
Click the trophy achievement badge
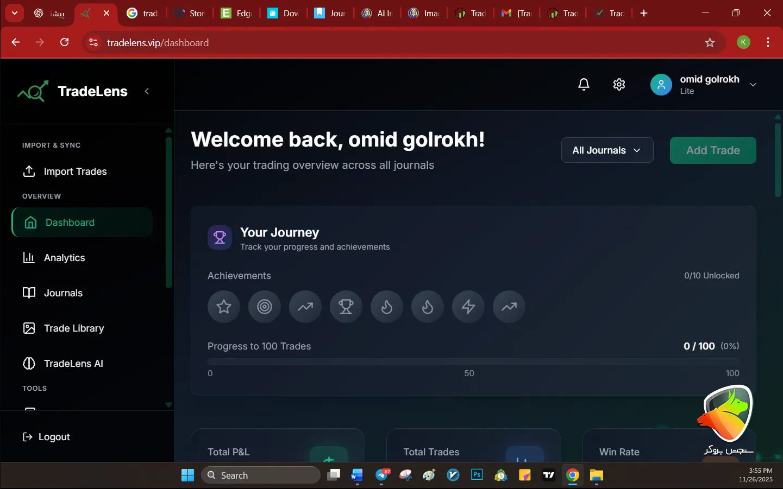[346, 307]
